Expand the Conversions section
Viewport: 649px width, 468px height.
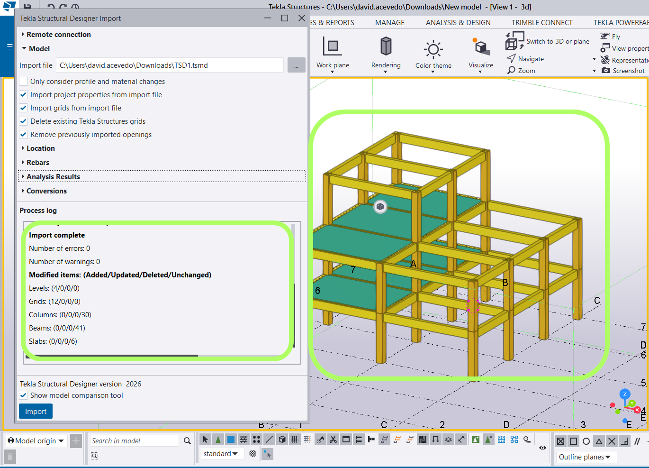pyautogui.click(x=44, y=191)
